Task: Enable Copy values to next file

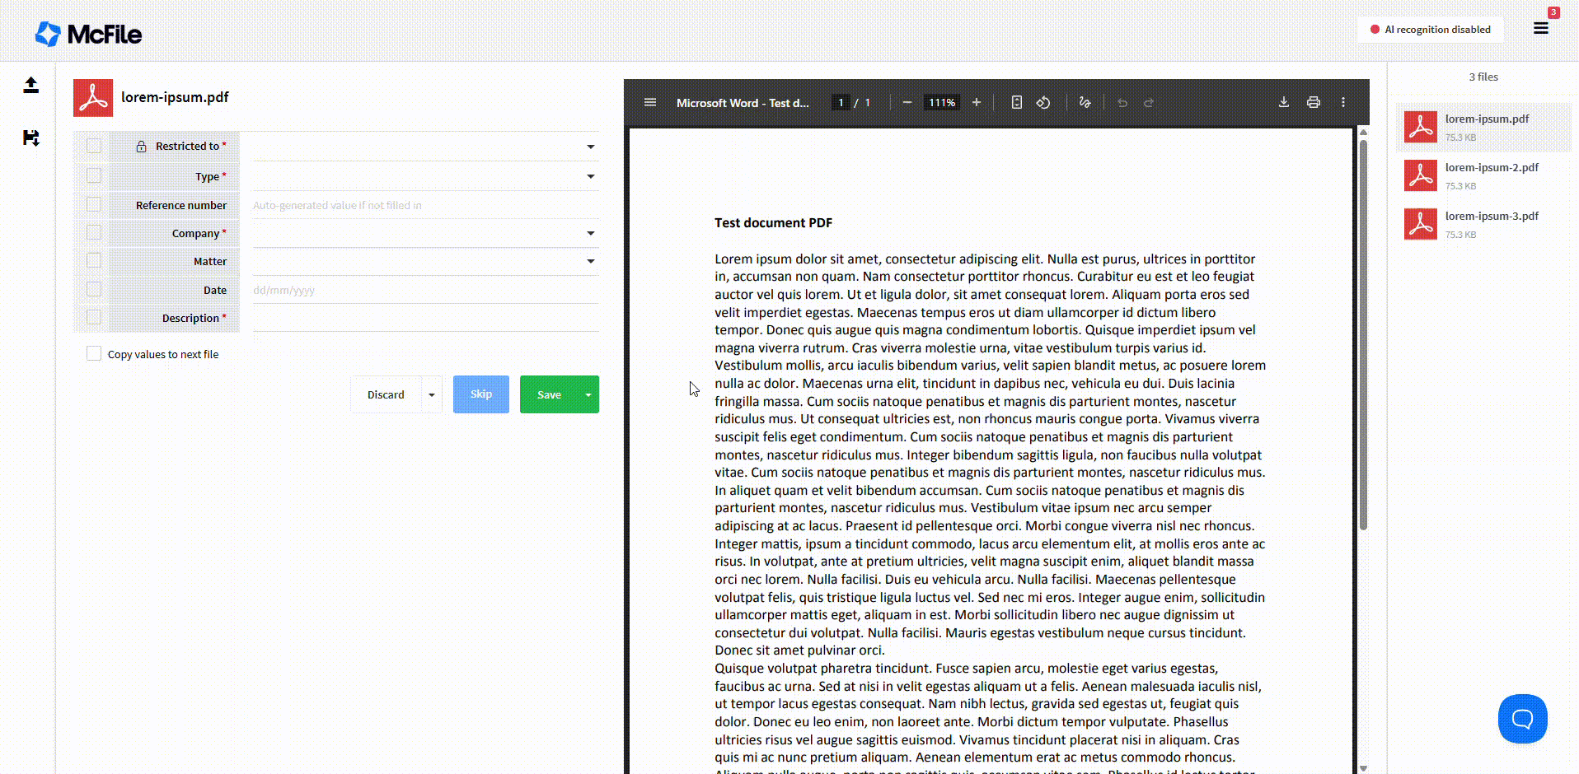Action: (94, 354)
